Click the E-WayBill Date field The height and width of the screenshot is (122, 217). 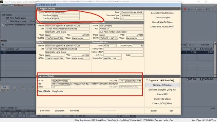[132, 13]
